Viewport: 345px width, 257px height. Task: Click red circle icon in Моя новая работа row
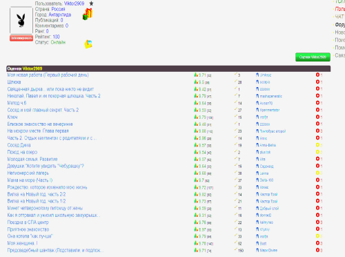point(317,75)
